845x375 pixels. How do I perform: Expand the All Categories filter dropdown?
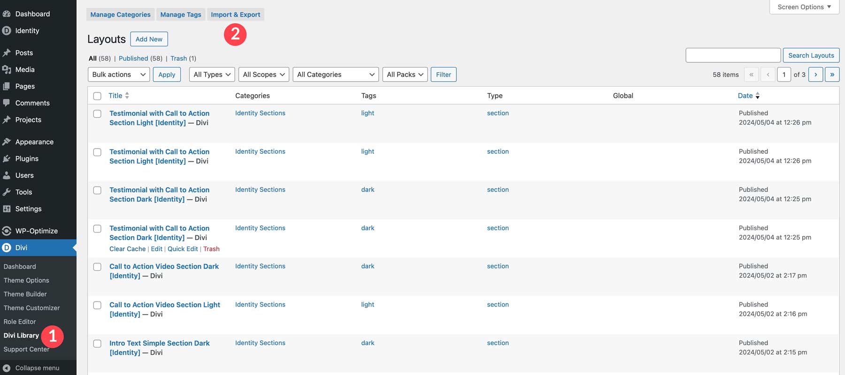coord(336,75)
